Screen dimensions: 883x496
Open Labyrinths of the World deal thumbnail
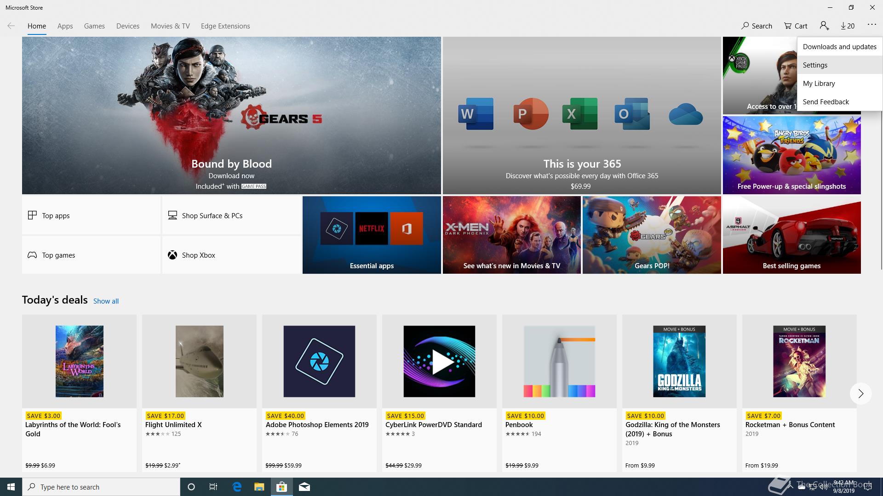tap(80, 361)
